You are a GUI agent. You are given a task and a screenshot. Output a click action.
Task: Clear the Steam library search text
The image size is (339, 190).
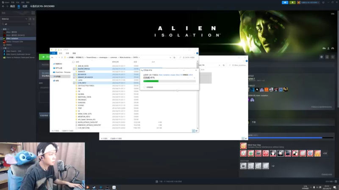pyautogui.click(x=29, y=24)
